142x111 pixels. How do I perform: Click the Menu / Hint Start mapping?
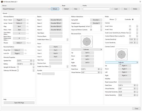(19, 30)
